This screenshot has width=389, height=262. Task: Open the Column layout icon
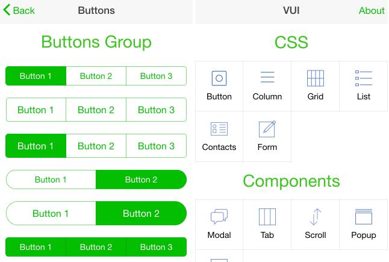point(267,77)
